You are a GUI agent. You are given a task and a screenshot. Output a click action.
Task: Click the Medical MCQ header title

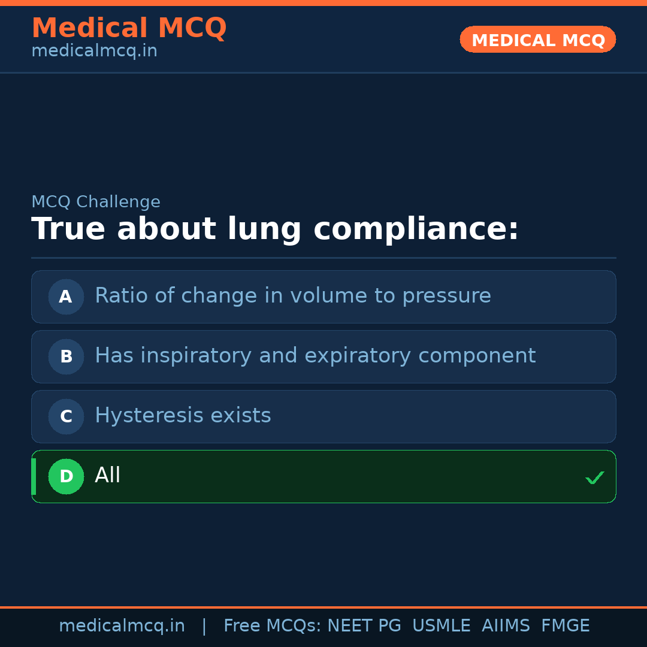point(129,28)
